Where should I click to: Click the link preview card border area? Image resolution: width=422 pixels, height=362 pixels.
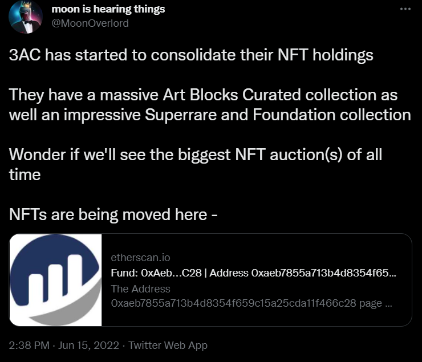(211, 280)
